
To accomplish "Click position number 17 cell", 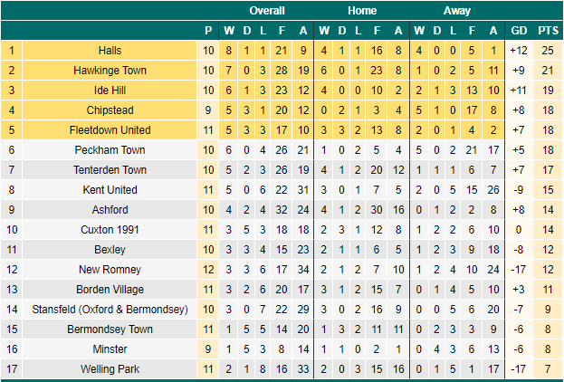I will [x=12, y=369].
